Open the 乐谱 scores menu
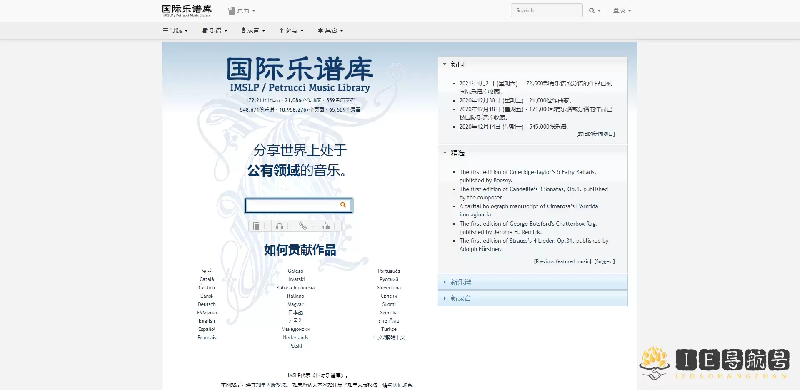Image resolution: width=800 pixels, height=390 pixels. pos(215,30)
